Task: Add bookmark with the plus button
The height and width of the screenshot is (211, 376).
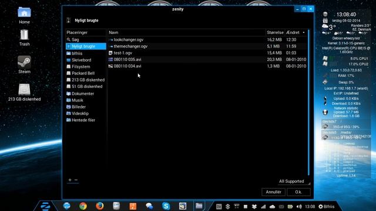Action: [70, 180]
